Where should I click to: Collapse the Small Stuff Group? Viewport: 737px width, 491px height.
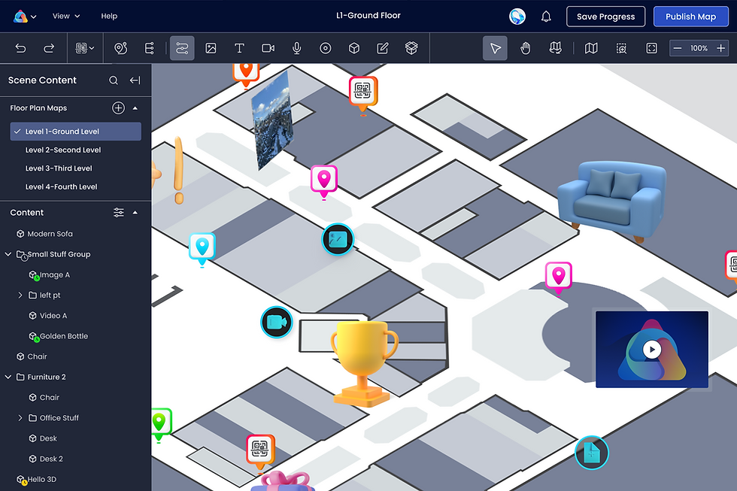pyautogui.click(x=8, y=254)
